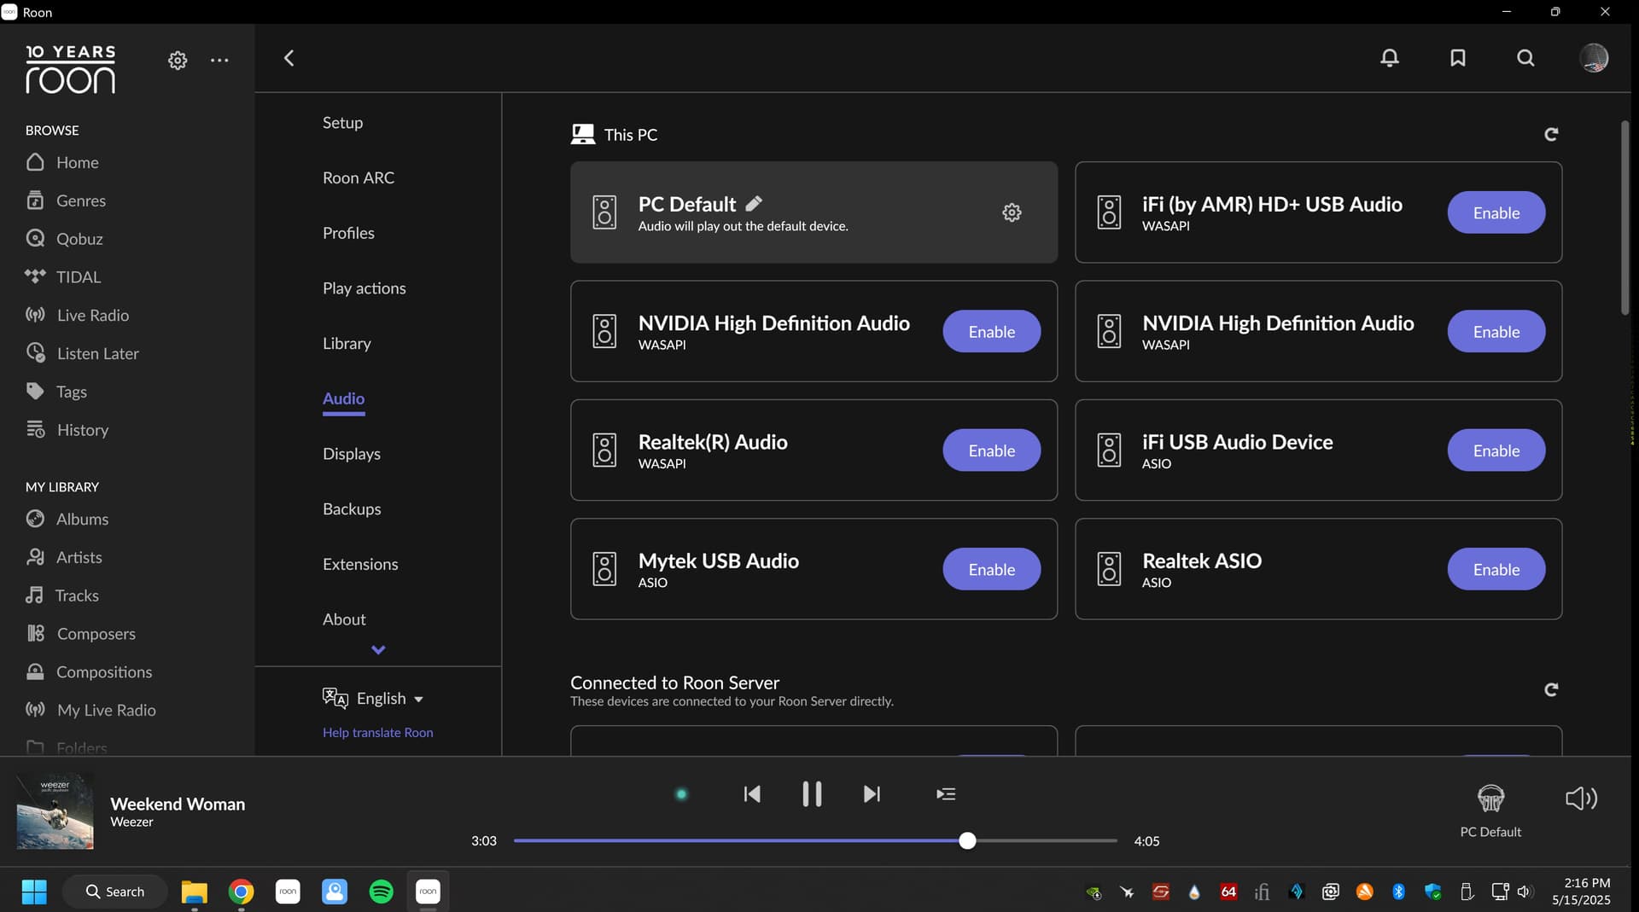Enable Realtek(R) Audio WASAPI device
This screenshot has height=912, width=1639.
(991, 450)
